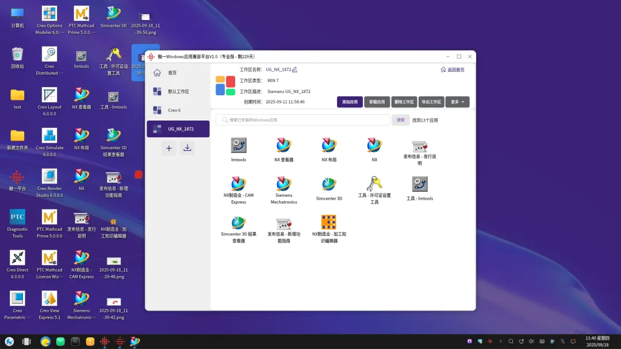Select the 计算机 desktop icon
Image resolution: width=621 pixels, height=349 pixels.
click(17, 18)
